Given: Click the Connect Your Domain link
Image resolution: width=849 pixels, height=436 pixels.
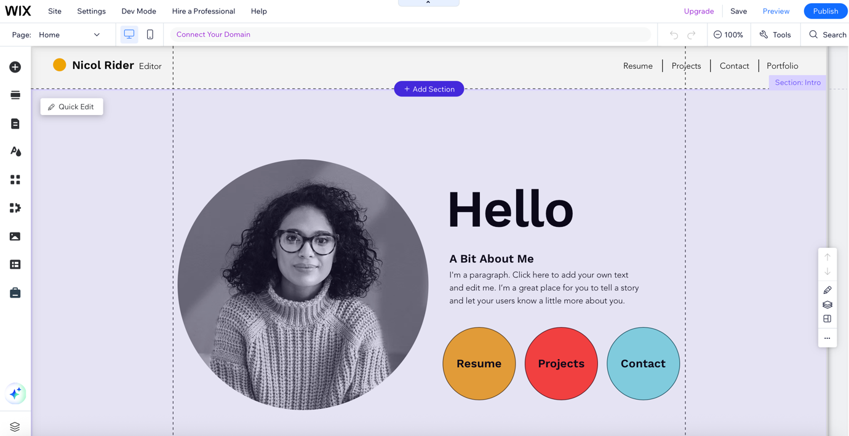Looking at the screenshot, I should pyautogui.click(x=213, y=34).
